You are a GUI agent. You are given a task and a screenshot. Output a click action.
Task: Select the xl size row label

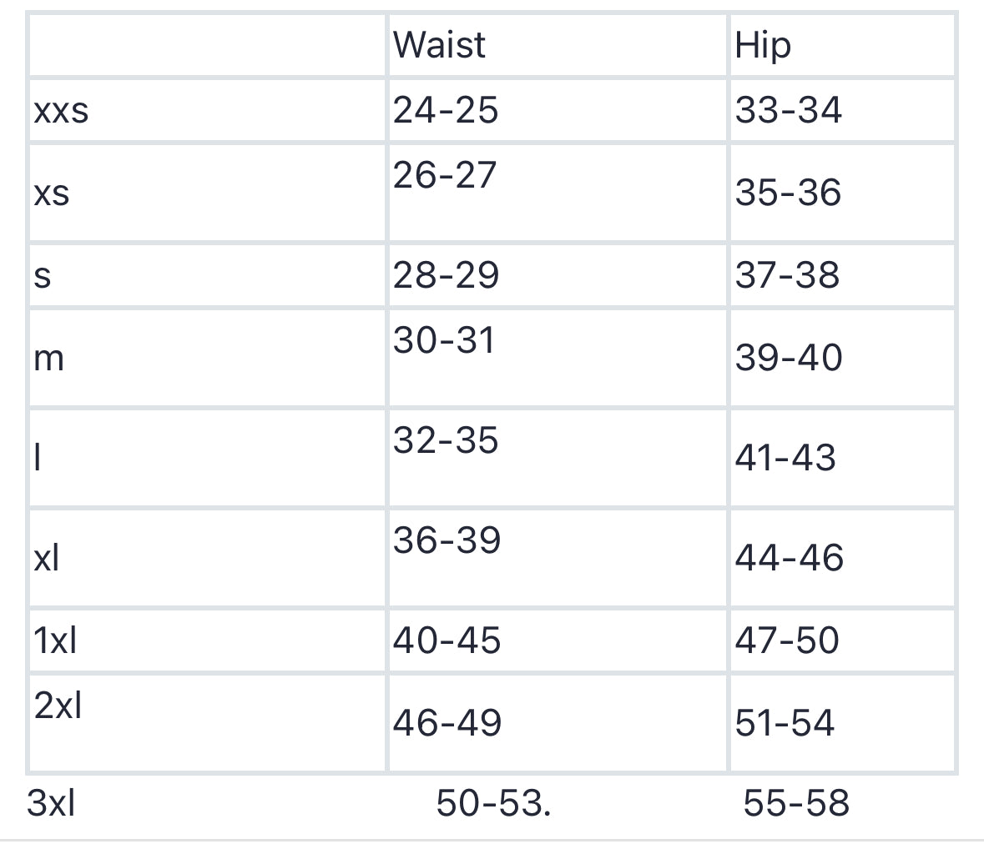(x=48, y=557)
